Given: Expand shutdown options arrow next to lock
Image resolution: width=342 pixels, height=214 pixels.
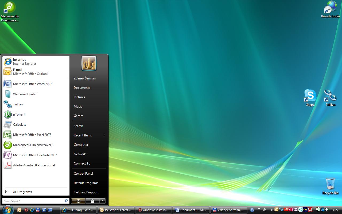Looking at the screenshot, I should click(x=102, y=201).
